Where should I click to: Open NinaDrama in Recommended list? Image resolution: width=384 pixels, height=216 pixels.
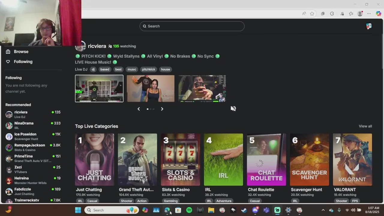[33, 125]
